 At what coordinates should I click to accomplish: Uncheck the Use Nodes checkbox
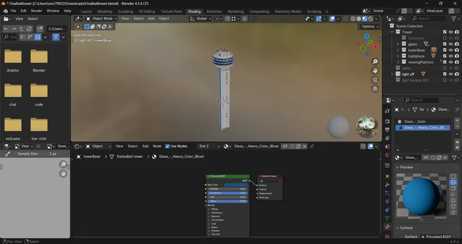(168, 146)
